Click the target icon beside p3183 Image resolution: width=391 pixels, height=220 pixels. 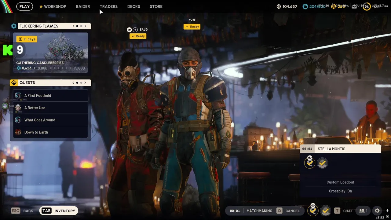click(387, 217)
